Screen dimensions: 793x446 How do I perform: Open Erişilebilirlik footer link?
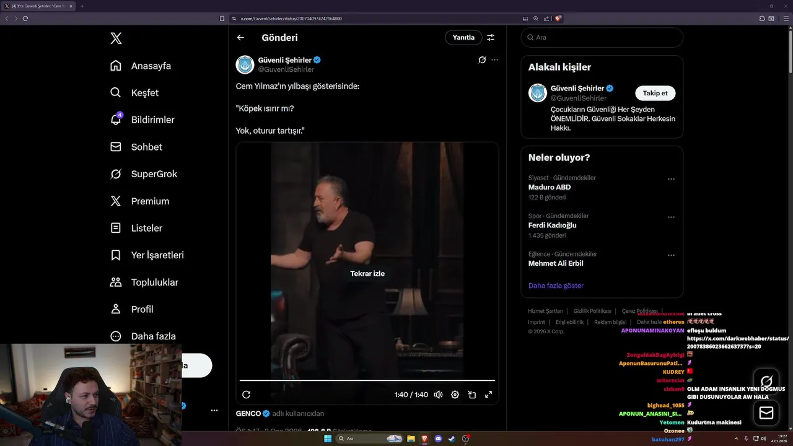point(569,322)
